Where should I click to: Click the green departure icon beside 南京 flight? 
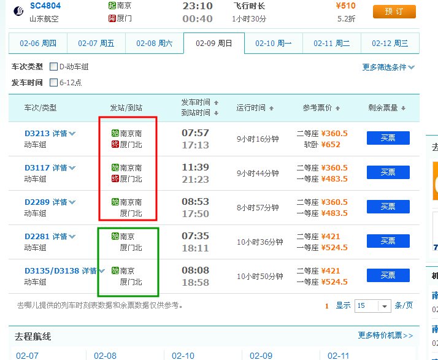coord(112,6)
